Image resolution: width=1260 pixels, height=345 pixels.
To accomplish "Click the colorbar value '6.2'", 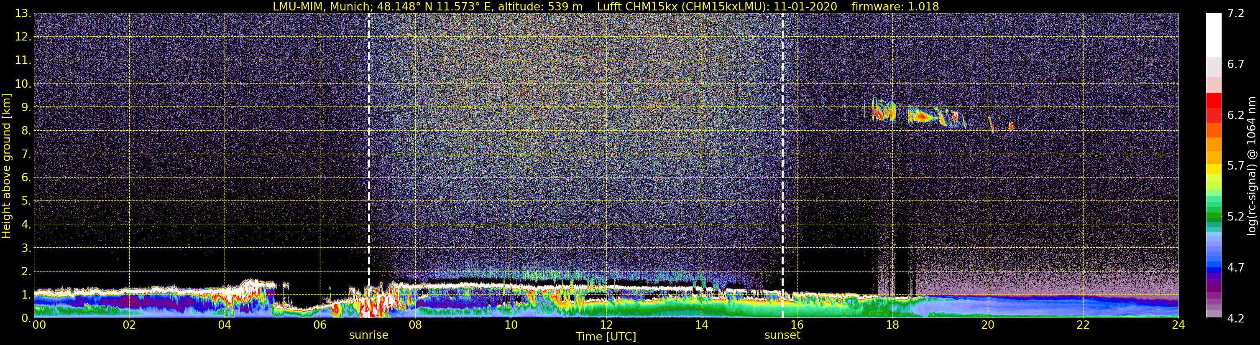I will (x=1236, y=115).
